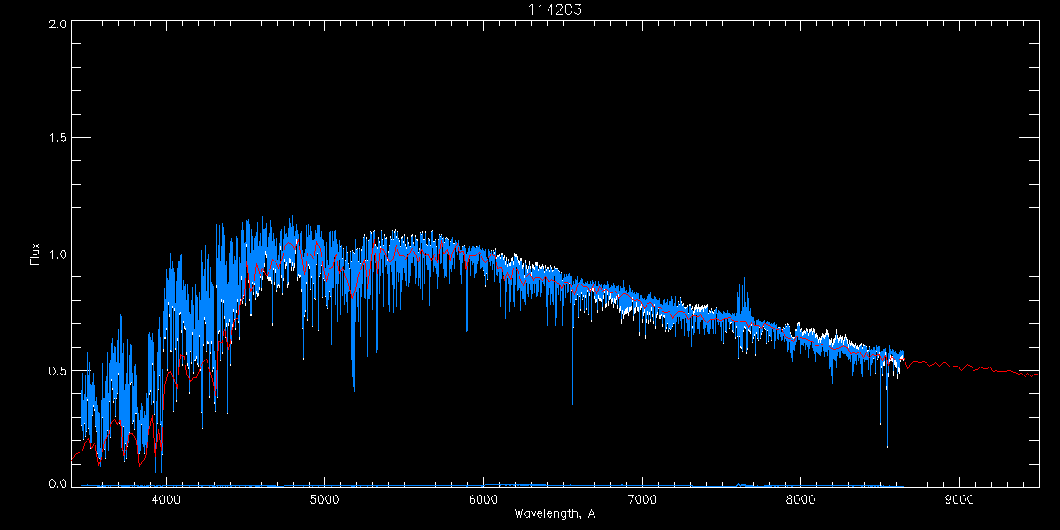The width and height of the screenshot is (1060, 530).
Task: Click the Flux axis label
Action: 35,254
